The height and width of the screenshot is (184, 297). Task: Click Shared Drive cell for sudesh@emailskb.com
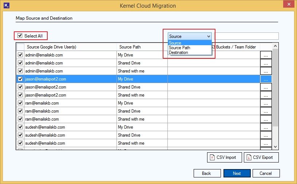(x=142, y=135)
